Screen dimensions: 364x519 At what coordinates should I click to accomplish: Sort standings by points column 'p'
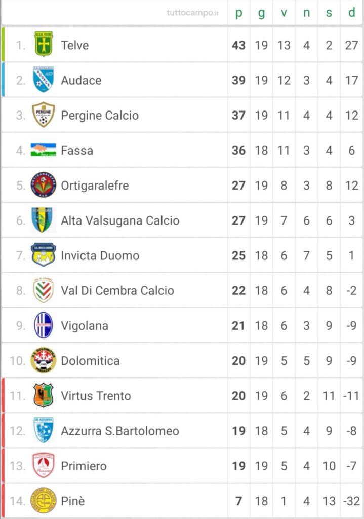pyautogui.click(x=238, y=13)
